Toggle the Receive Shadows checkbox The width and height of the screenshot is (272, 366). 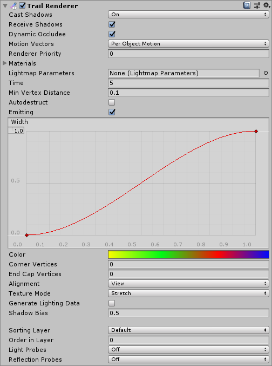(x=112, y=24)
